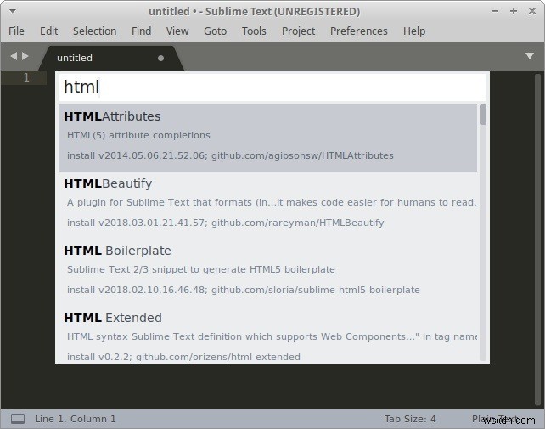Viewport: 545px width, 429px height.
Task: Open the Tab Size: 4 selector
Action: pos(410,419)
